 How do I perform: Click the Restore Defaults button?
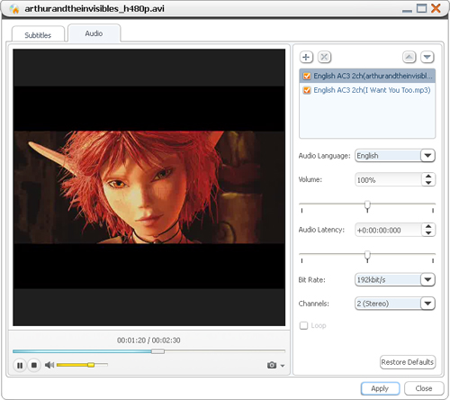[x=408, y=362]
